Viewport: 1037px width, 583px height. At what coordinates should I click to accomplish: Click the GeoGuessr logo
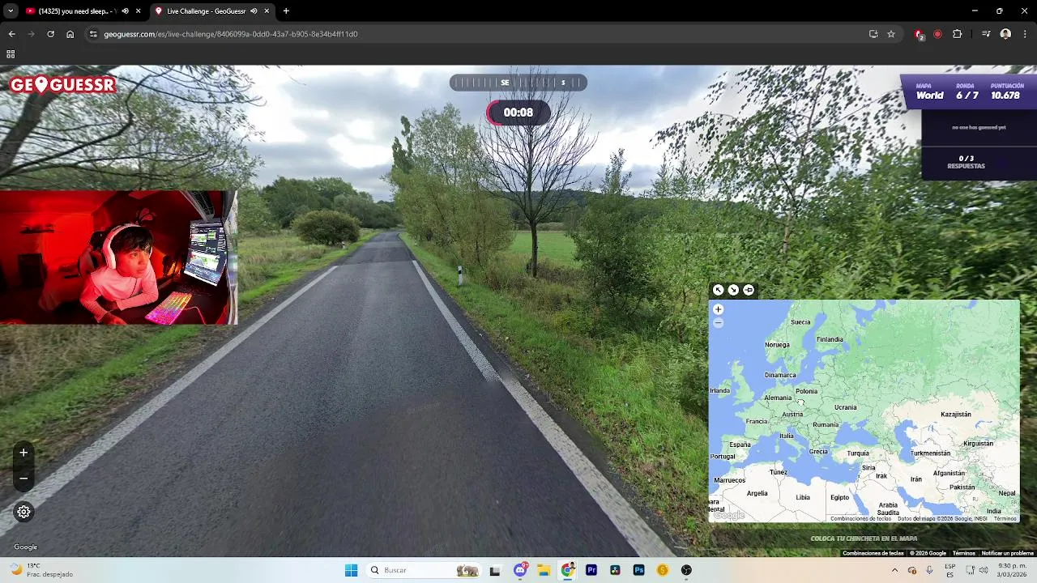point(62,85)
